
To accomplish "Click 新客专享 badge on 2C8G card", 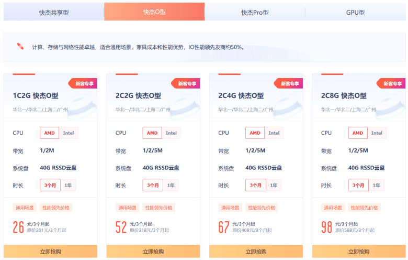I will [391, 83].
